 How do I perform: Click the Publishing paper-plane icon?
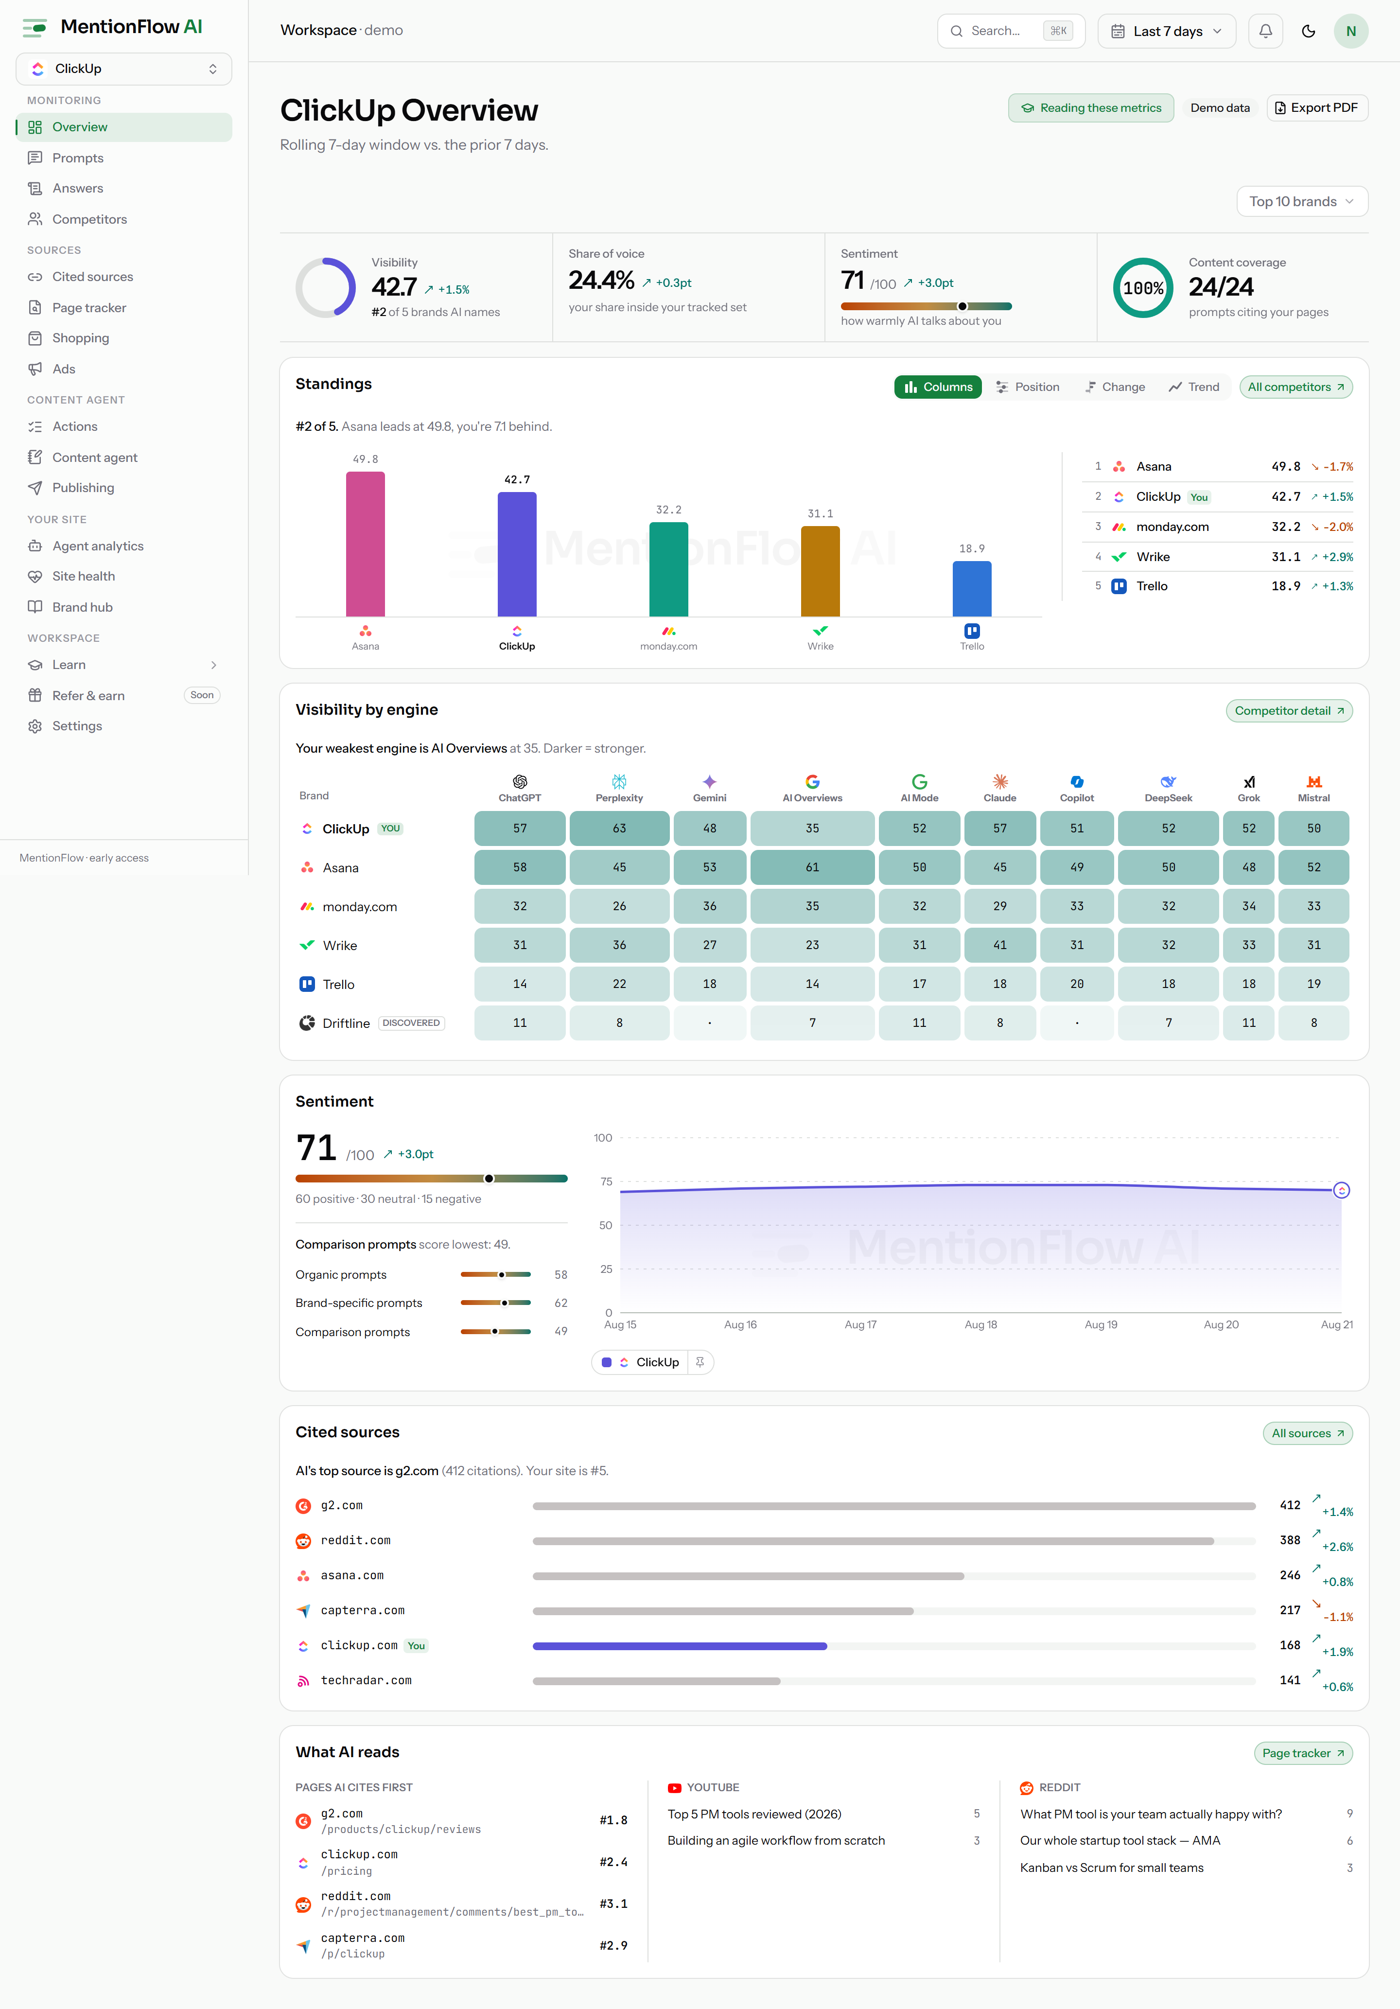[35, 487]
